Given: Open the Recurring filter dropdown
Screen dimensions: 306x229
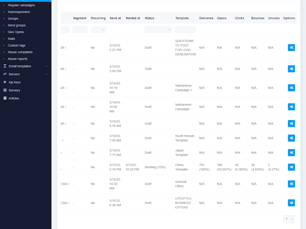Looking at the screenshot, I should tap(98, 30).
